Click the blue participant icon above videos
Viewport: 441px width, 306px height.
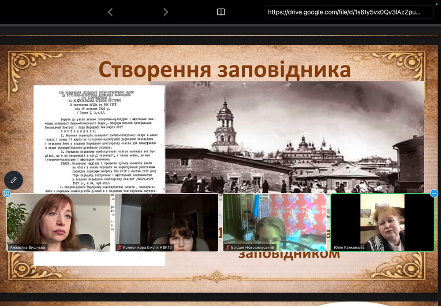pyautogui.click(x=6, y=193)
